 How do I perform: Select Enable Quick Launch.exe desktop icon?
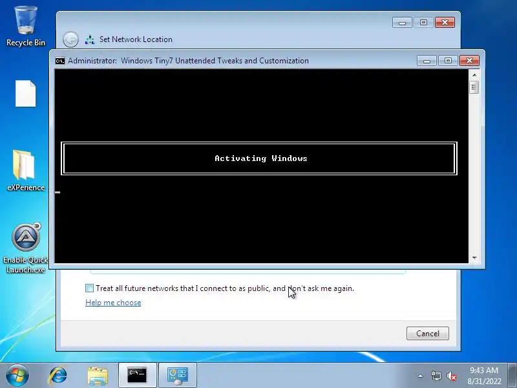tap(26, 248)
